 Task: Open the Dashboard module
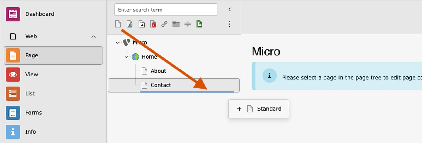click(40, 14)
